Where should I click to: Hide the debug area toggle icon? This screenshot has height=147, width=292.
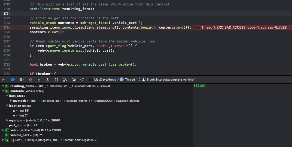(x=4, y=80)
